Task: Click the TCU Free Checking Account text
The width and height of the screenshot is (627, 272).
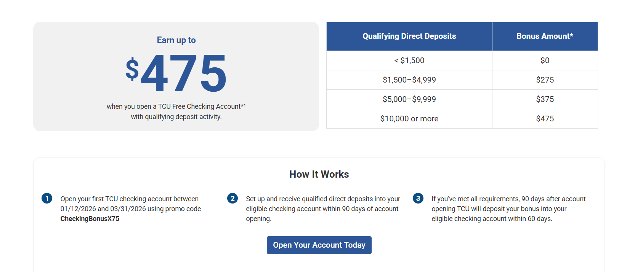Action: pyautogui.click(x=199, y=107)
